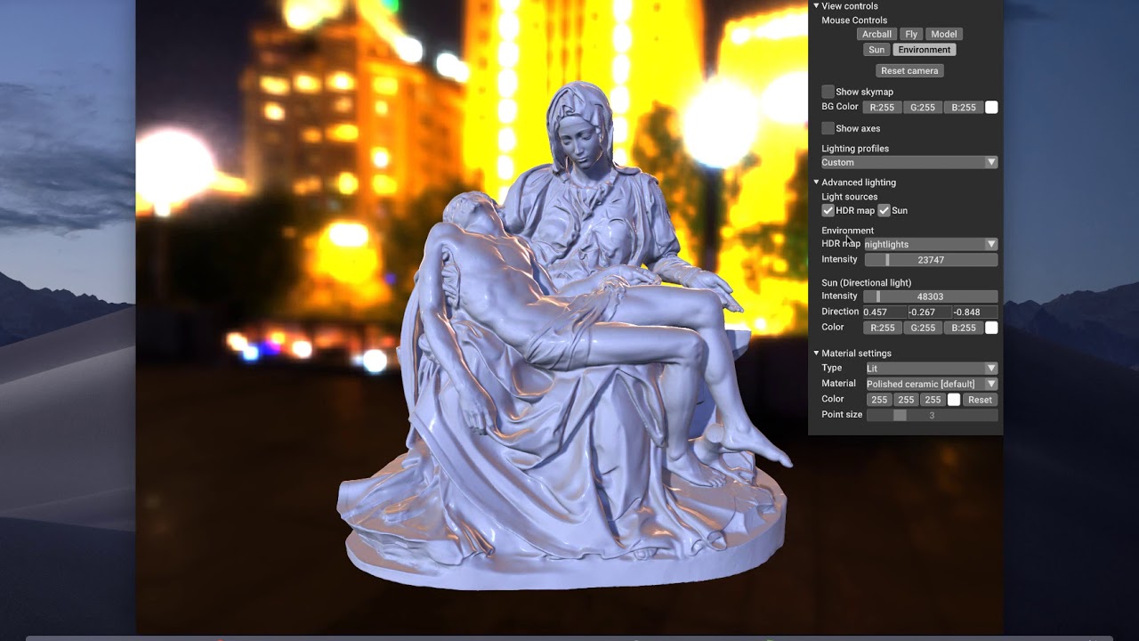Click the Reset camera button

(909, 70)
